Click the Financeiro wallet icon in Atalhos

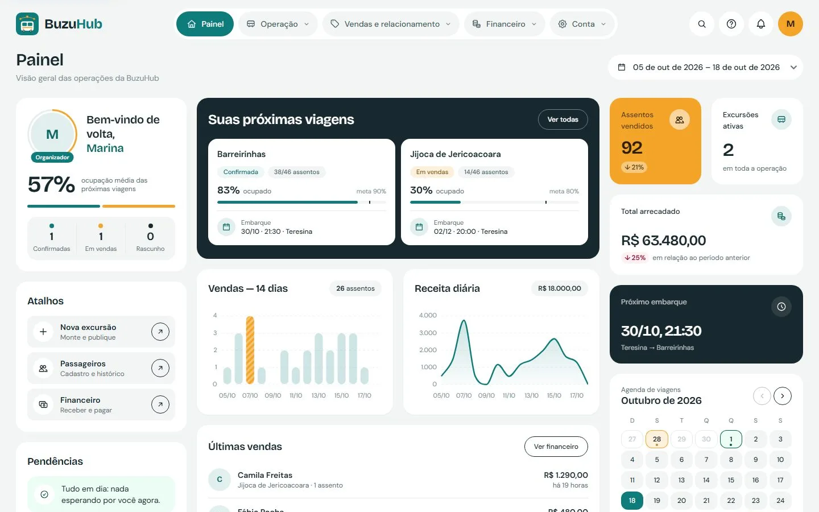tap(43, 404)
